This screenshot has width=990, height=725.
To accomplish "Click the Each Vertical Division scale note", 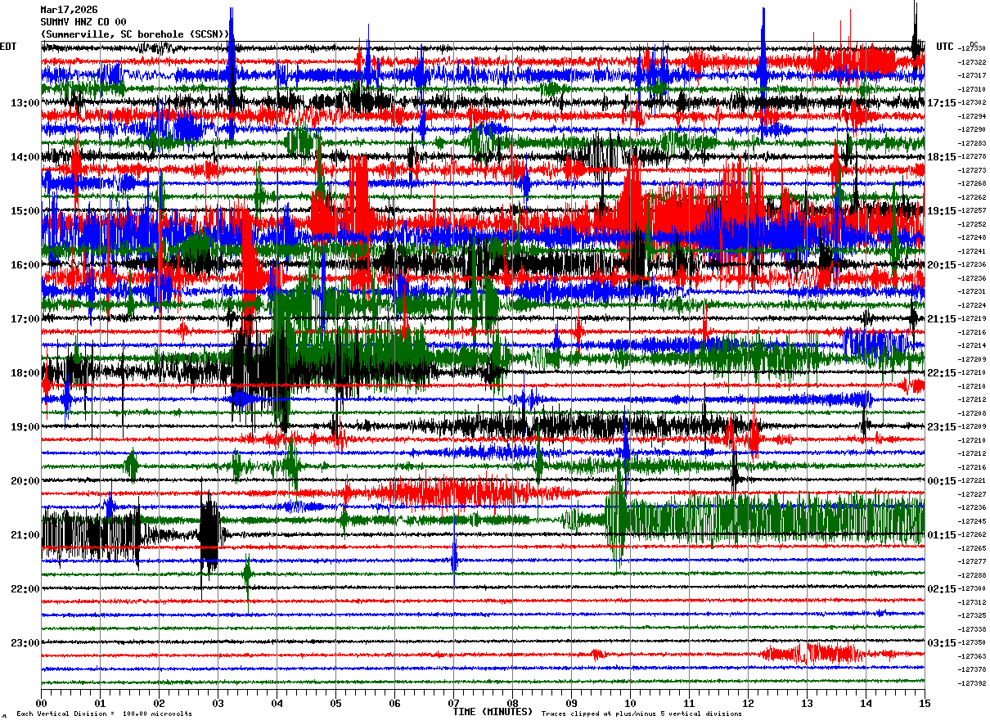I will coord(104,714).
